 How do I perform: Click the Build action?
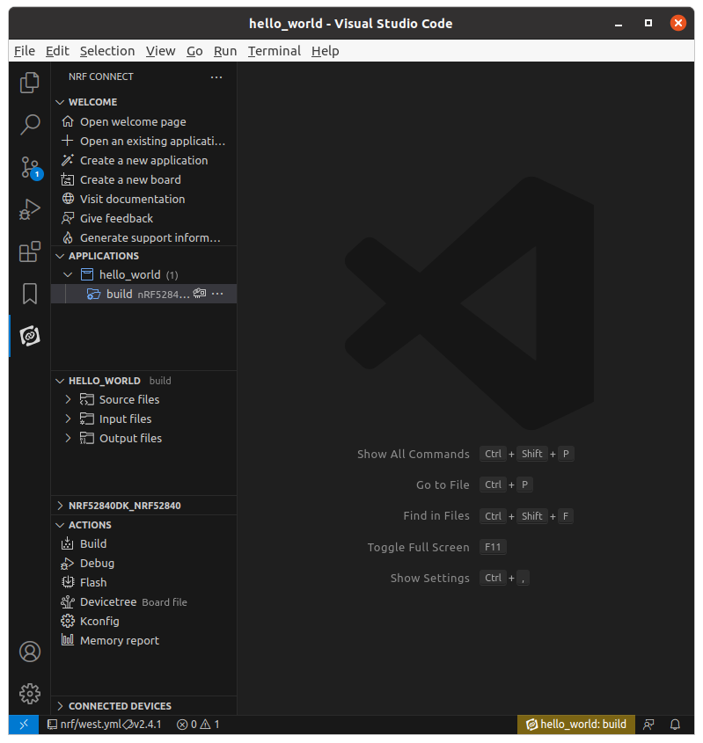click(143, 544)
